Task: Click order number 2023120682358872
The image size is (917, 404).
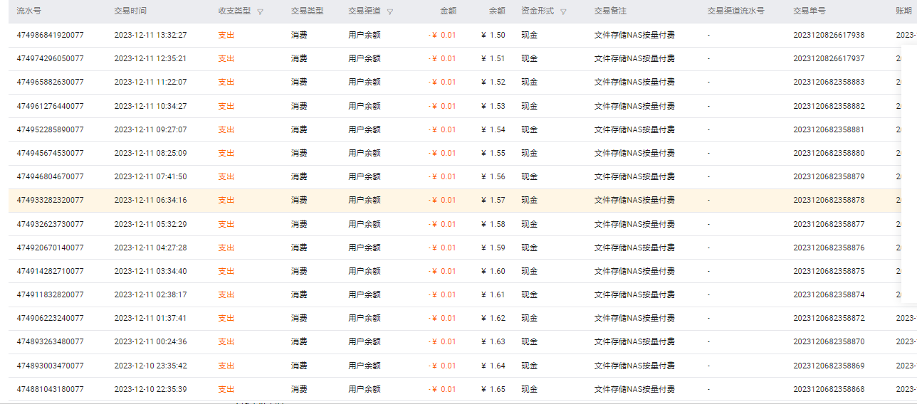Action: tap(829, 319)
